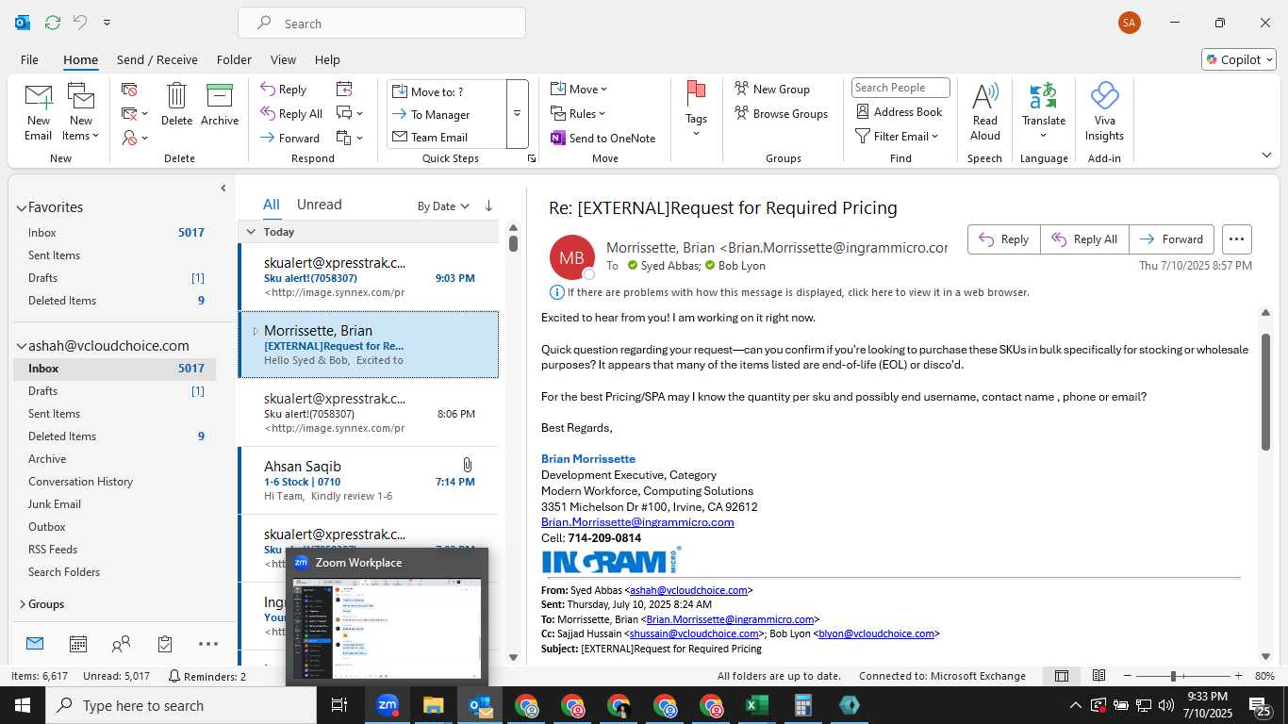Open the Folder ribbon tab
Image resolution: width=1288 pixels, height=724 pixels.
coord(234,59)
